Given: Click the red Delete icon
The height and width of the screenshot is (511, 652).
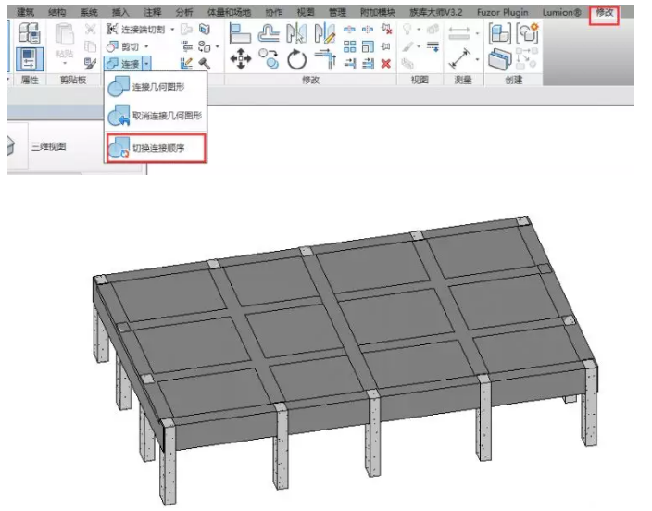Looking at the screenshot, I should coord(386,63).
